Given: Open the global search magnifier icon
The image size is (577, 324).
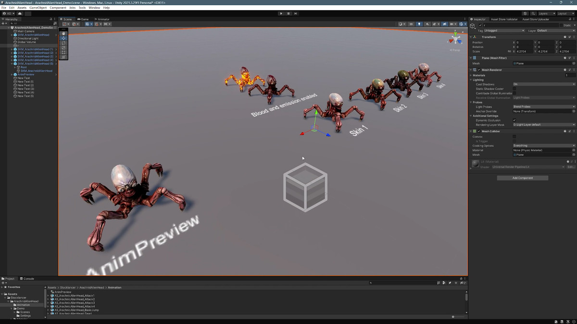Looking at the screenshot, I should pos(533,13).
